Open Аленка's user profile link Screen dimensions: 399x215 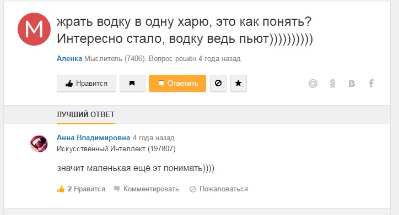tap(69, 59)
